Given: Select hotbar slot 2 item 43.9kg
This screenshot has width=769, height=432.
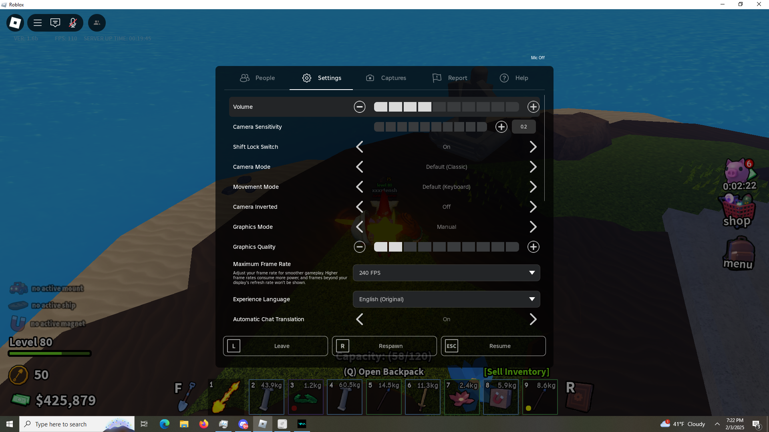Looking at the screenshot, I should pyautogui.click(x=266, y=397).
